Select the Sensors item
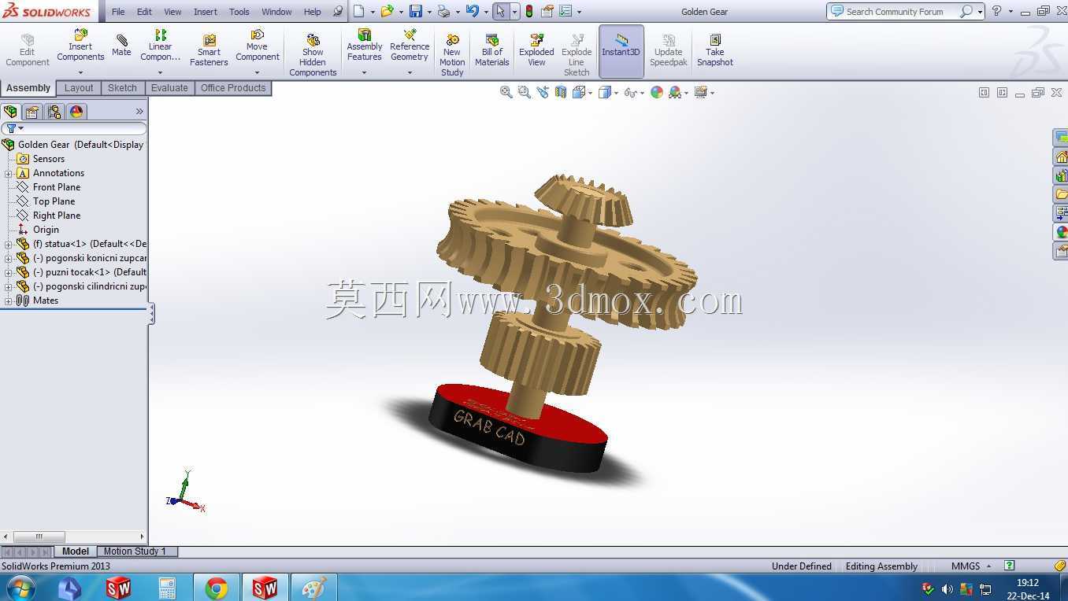The image size is (1068, 601). 49,159
